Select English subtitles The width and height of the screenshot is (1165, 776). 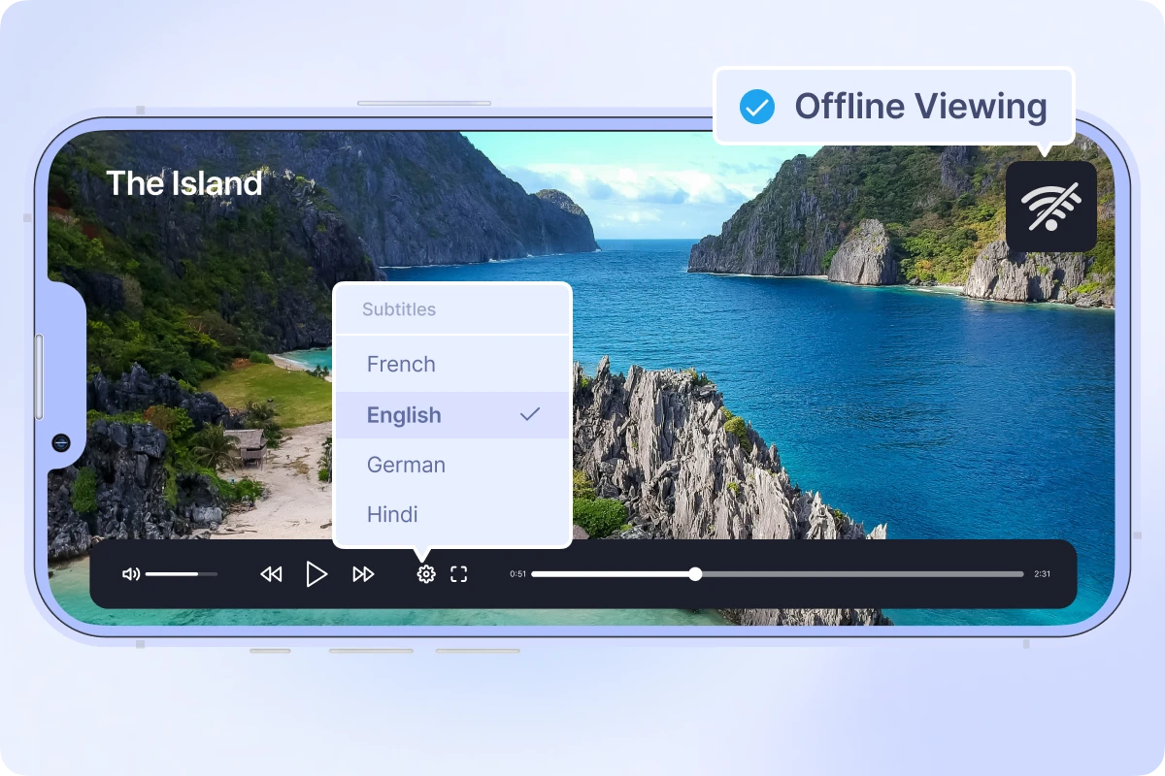pyautogui.click(x=452, y=415)
